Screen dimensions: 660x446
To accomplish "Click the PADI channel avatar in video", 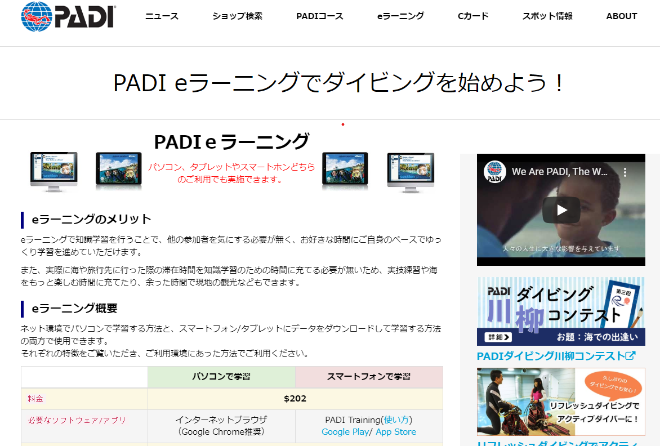I will click(x=495, y=172).
